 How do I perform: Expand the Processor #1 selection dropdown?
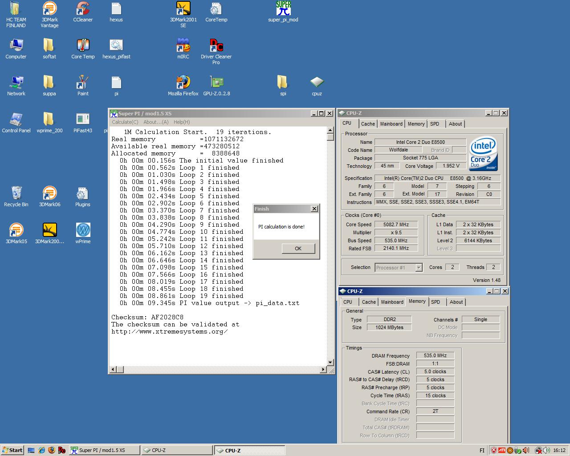(x=419, y=268)
